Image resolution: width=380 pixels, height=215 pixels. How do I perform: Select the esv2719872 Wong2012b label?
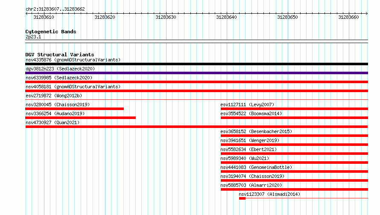[54, 96]
